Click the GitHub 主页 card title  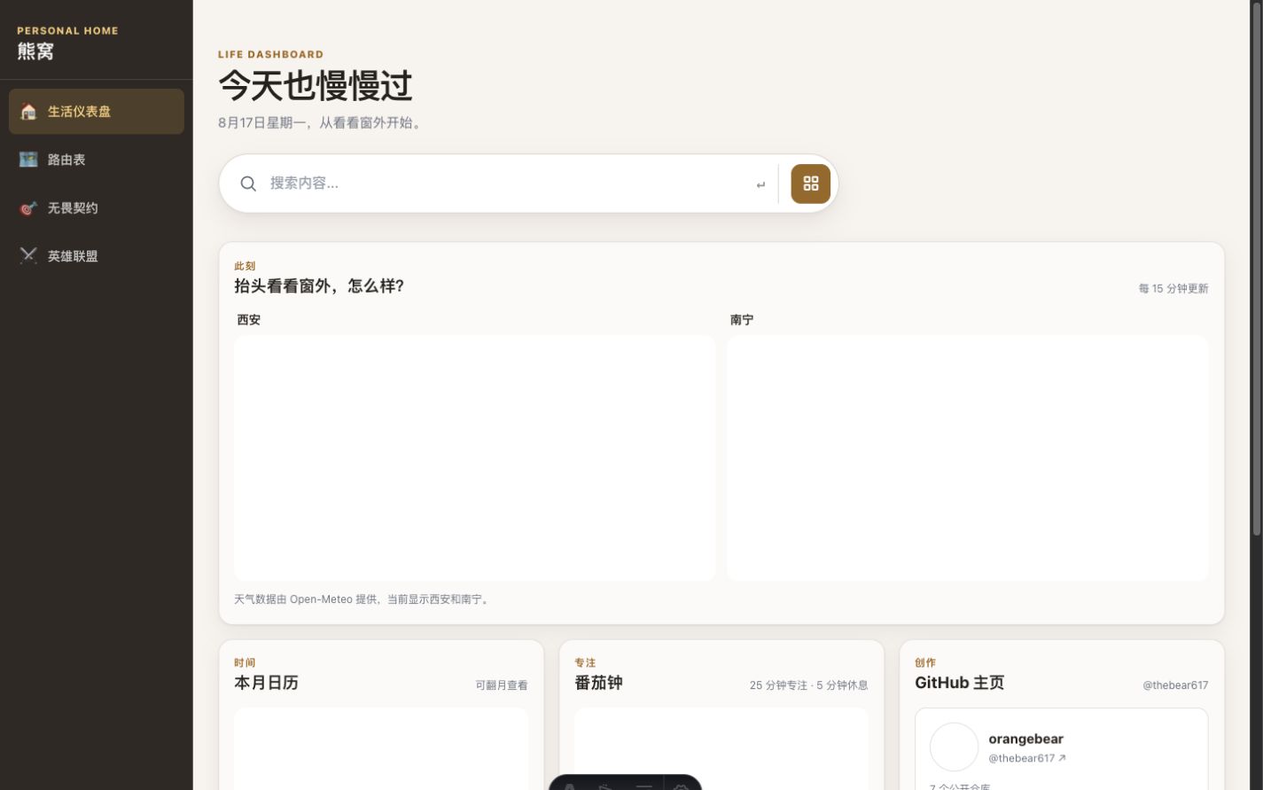[959, 683]
